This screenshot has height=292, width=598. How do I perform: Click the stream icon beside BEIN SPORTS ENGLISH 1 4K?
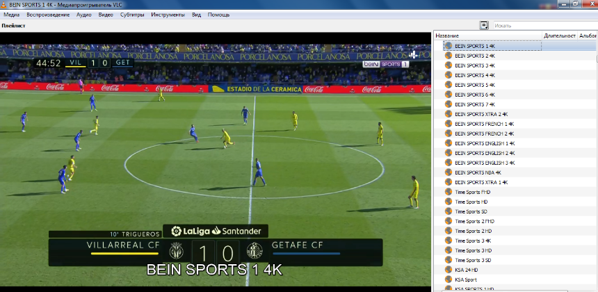[x=448, y=143]
